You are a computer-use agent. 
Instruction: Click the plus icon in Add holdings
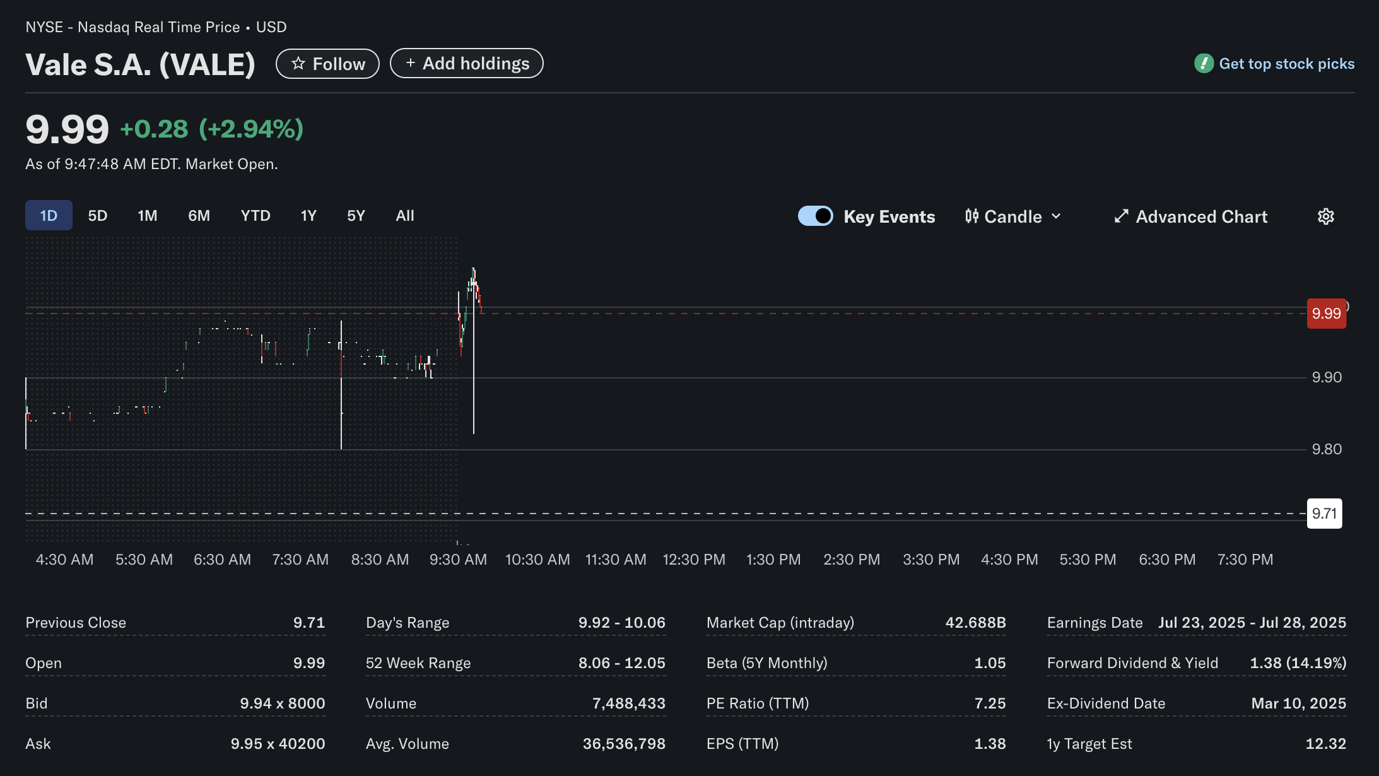pos(411,63)
